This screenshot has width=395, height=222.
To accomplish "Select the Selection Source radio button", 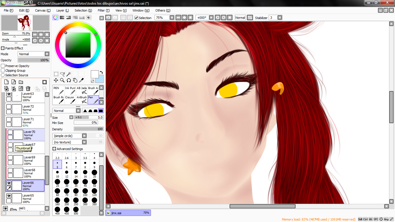I will click(3, 75).
